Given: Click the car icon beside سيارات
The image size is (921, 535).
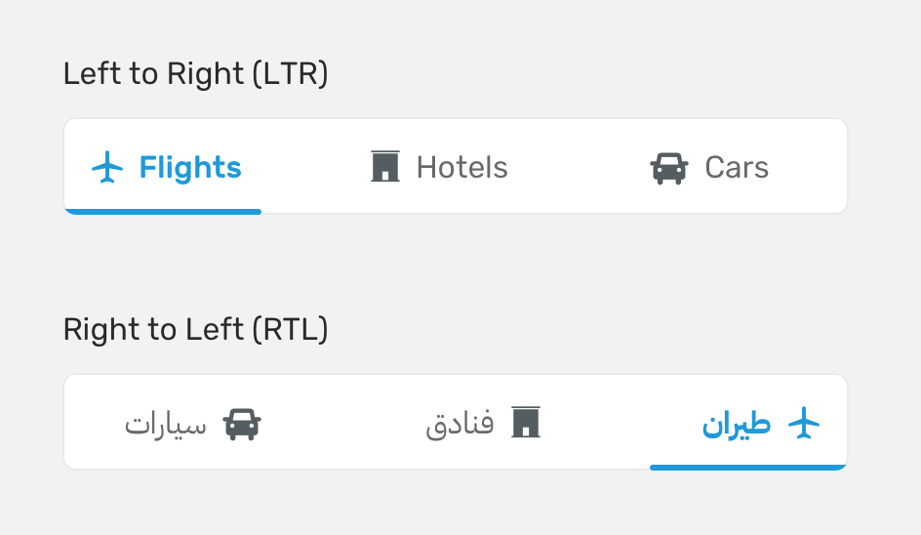Looking at the screenshot, I should coord(242,424).
